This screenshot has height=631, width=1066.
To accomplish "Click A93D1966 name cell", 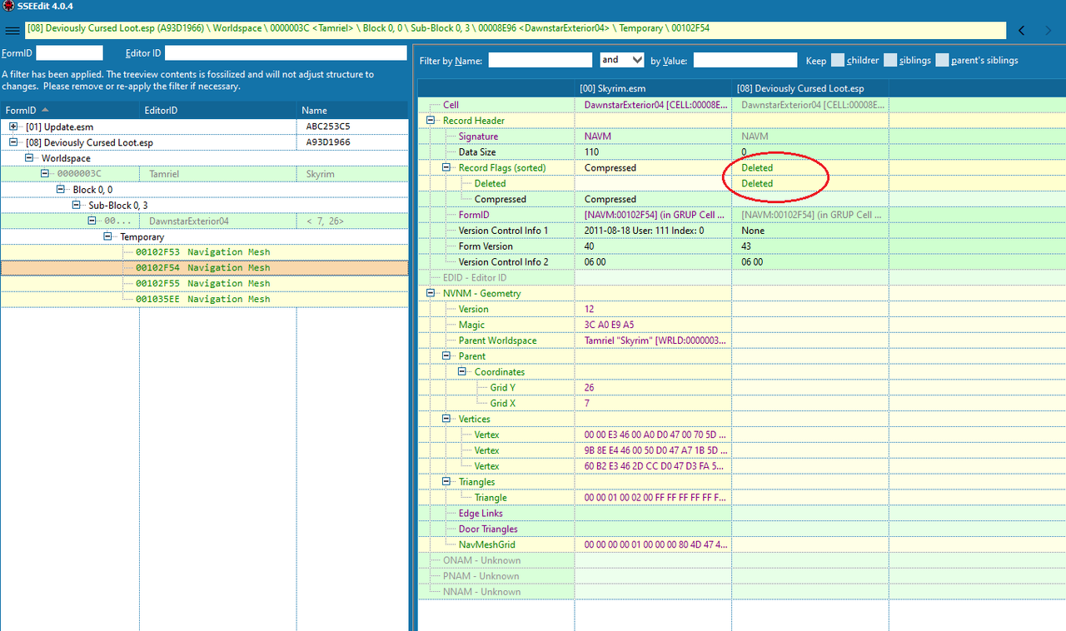I will pos(328,142).
